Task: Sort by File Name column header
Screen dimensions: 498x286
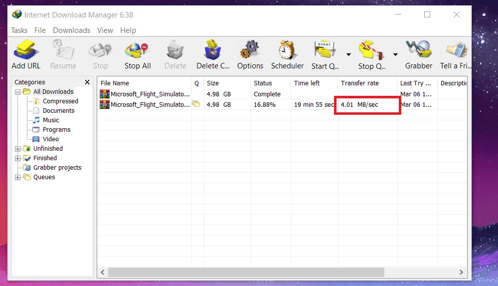Action: [144, 83]
